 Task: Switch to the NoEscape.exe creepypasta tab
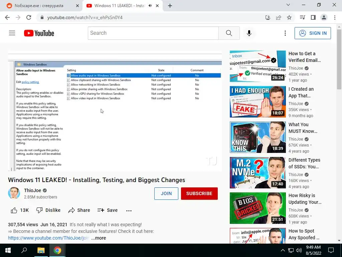[x=41, y=6]
